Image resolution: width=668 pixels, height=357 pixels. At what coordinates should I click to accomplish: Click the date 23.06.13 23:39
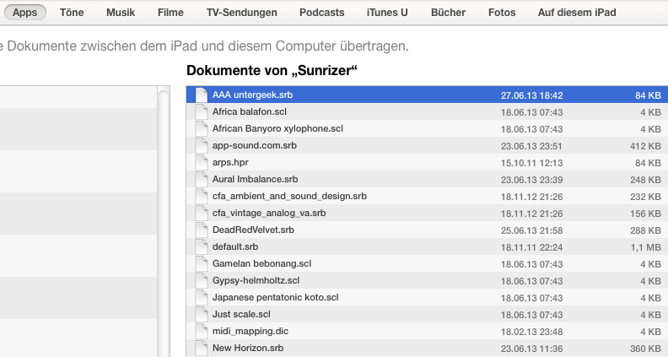(x=531, y=180)
